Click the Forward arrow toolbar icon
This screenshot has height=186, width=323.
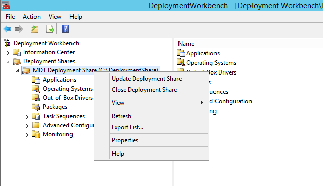point(19,29)
